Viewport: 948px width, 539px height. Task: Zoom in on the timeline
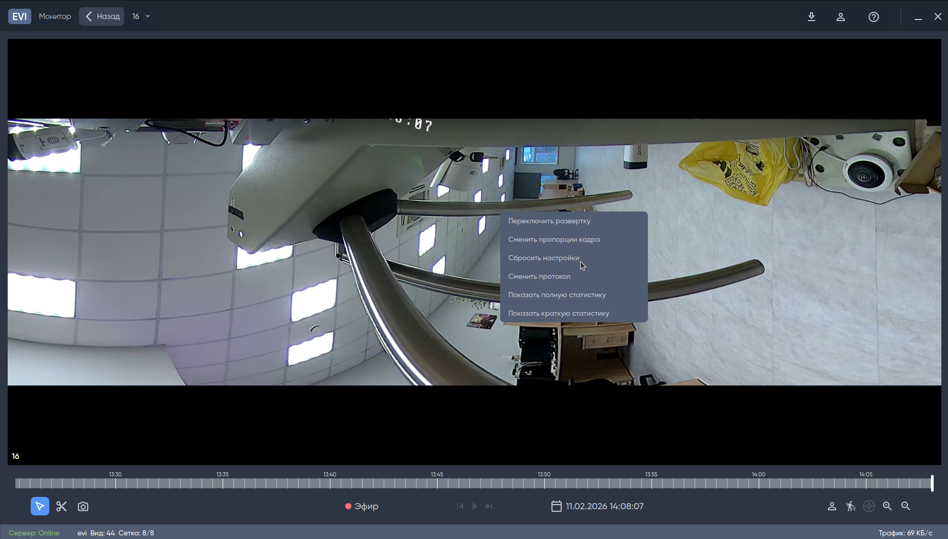coord(887,506)
